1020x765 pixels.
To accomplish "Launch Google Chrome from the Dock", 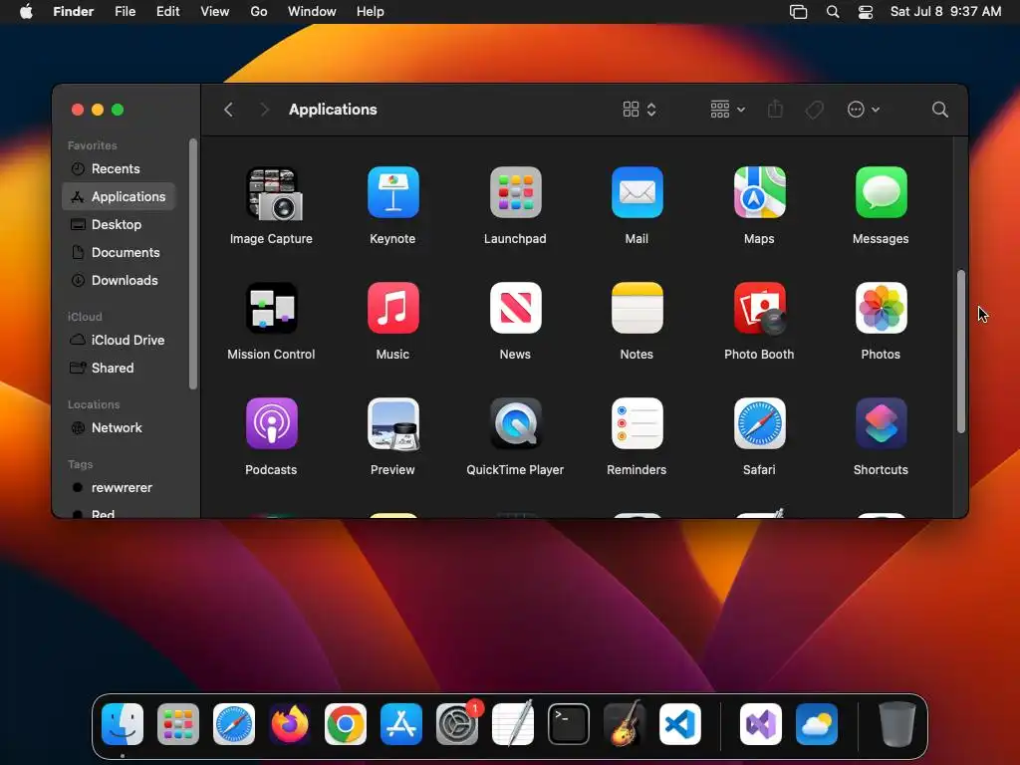I will tap(346, 724).
